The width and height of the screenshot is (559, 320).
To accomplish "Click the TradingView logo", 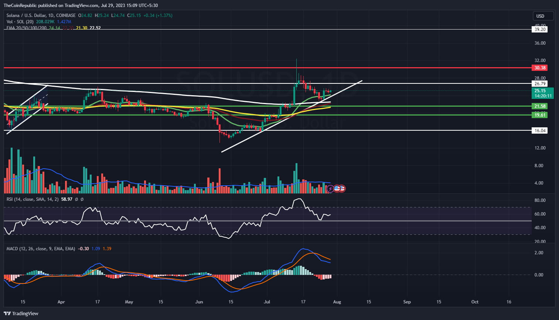I will tap(21, 313).
